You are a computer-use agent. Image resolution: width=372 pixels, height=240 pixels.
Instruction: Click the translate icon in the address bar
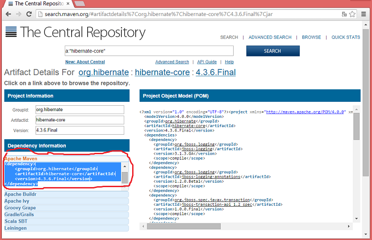click(x=344, y=14)
